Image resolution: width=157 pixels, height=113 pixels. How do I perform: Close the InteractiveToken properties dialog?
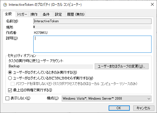click(x=152, y=4)
